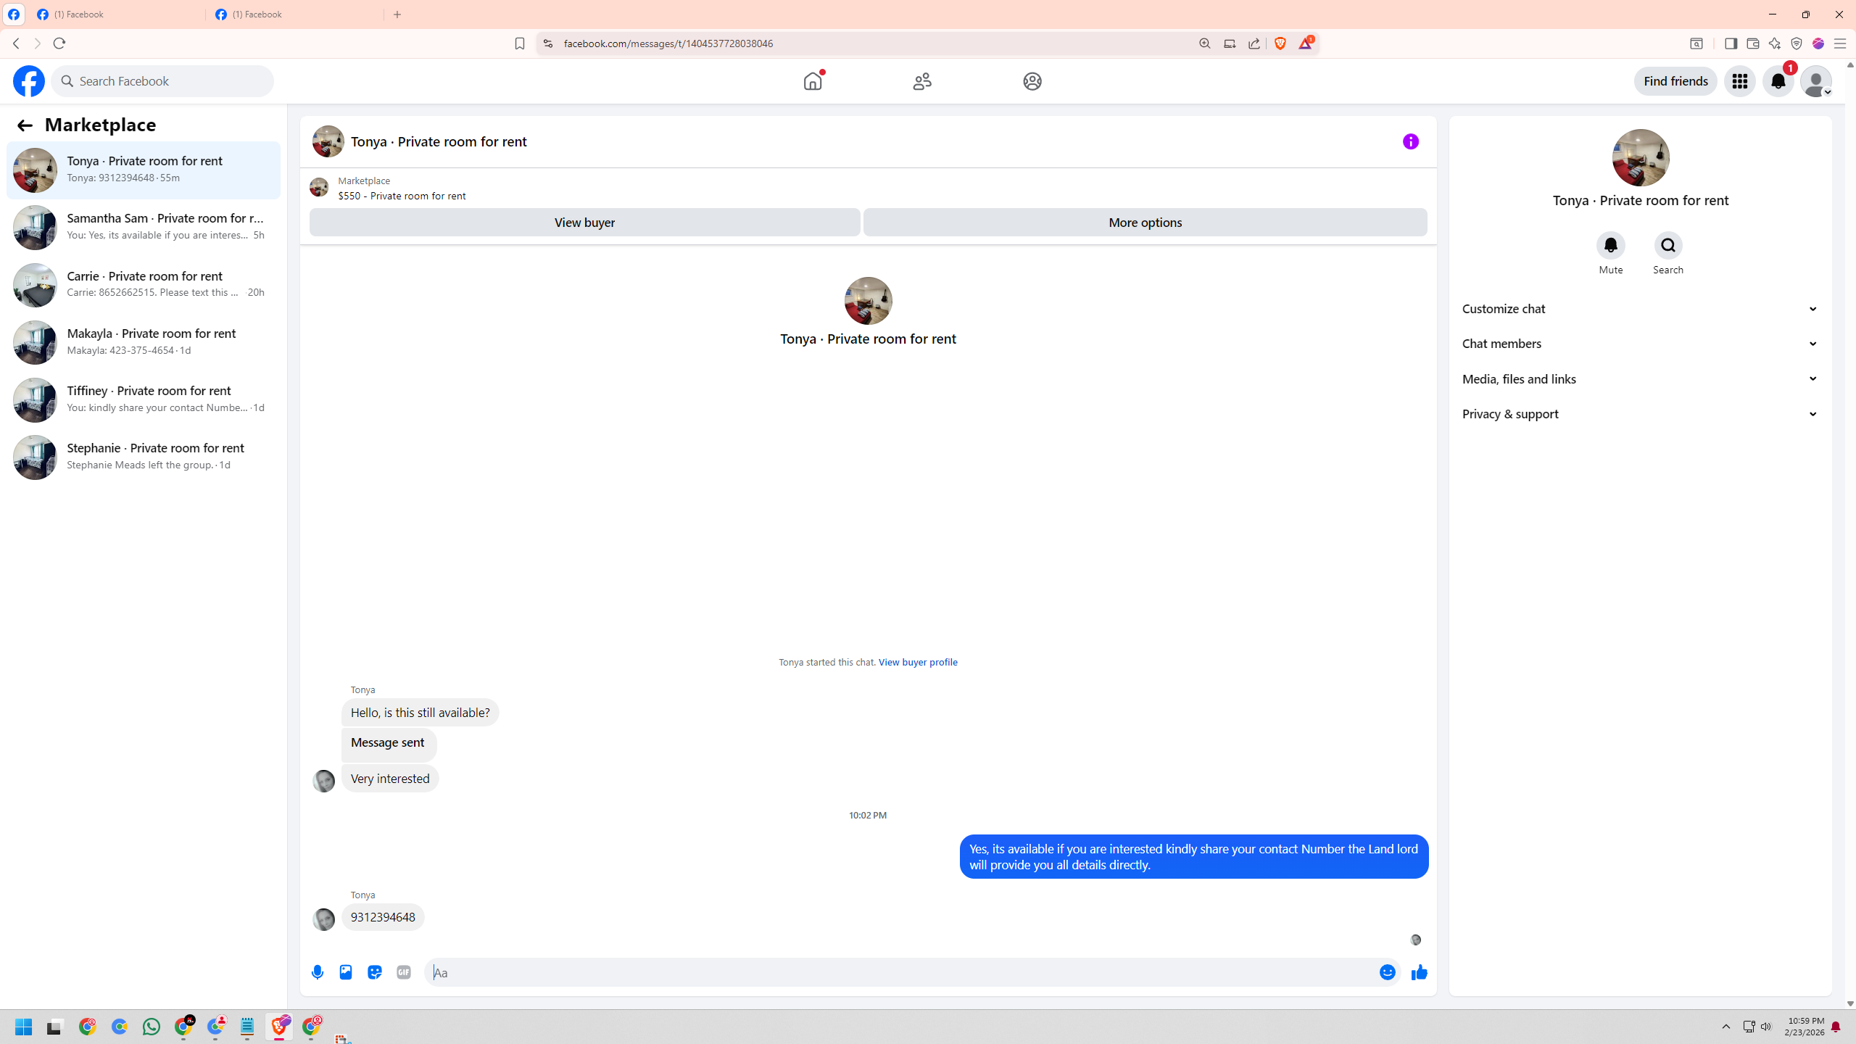Open the emoji picker in the message box

pyautogui.click(x=1387, y=972)
